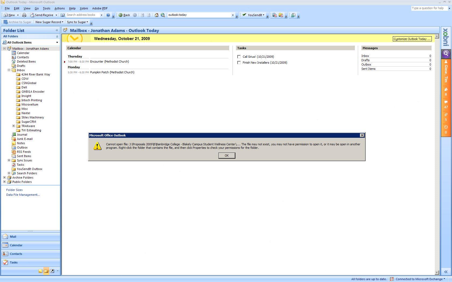Close the Microsoft Office Outlook error dialog
Image resolution: width=452 pixels, height=282 pixels.
(362, 135)
